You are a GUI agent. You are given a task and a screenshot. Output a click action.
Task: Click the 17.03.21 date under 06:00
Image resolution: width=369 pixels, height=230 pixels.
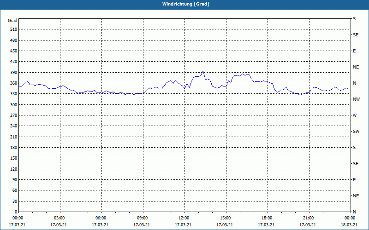pos(100,225)
